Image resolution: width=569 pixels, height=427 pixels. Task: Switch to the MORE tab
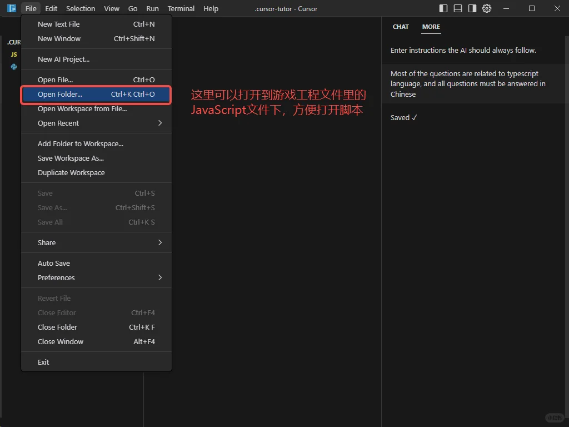[431, 27]
